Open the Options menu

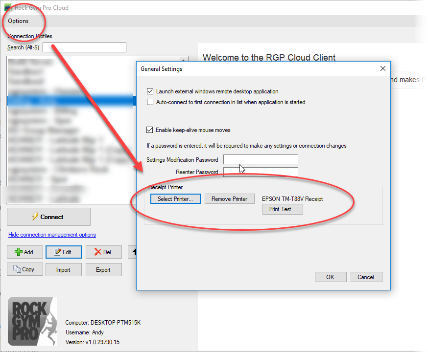(x=18, y=21)
